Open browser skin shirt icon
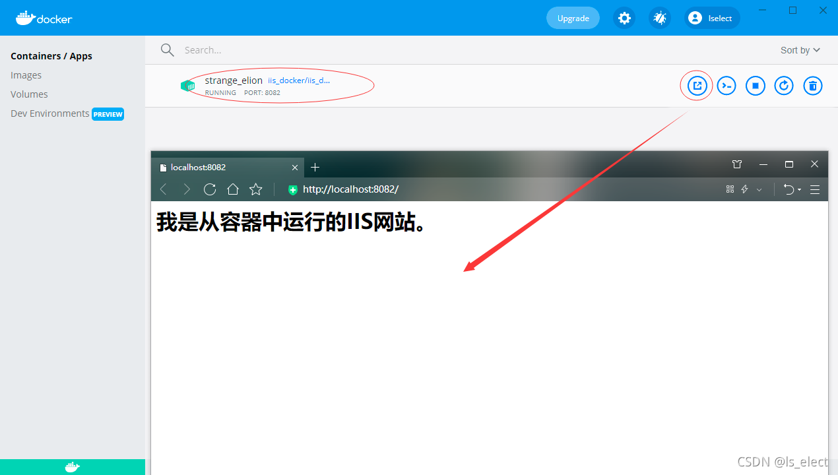The width and height of the screenshot is (838, 475). [738, 164]
